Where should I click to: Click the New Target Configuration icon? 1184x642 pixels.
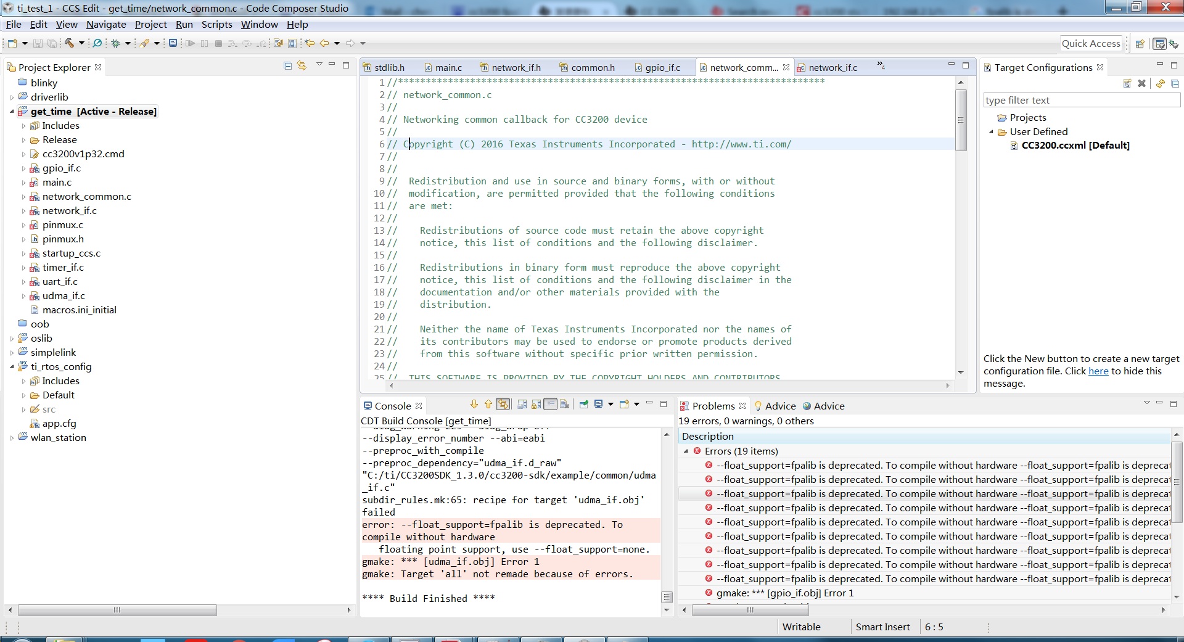[1127, 83]
